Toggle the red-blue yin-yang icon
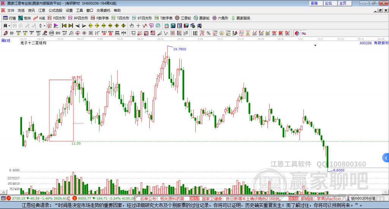The image size is (389, 209). point(297,33)
